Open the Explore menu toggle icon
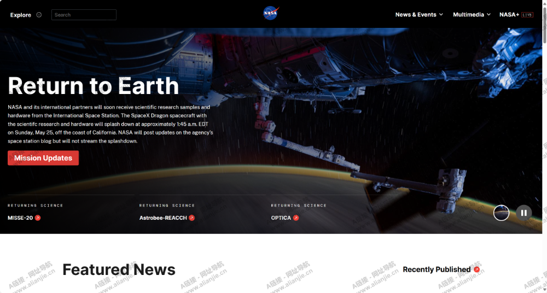 pos(39,15)
